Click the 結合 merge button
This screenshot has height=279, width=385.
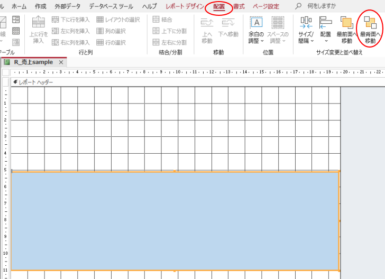pyautogui.click(x=162, y=20)
